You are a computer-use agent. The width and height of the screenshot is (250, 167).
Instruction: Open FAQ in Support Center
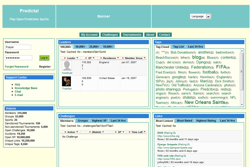click(17, 84)
